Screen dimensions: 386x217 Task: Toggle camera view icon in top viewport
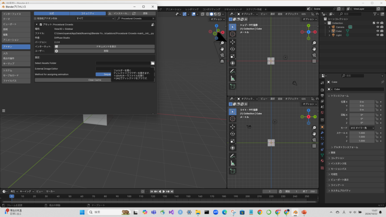point(314,55)
